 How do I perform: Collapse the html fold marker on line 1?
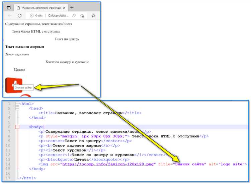click(17, 104)
